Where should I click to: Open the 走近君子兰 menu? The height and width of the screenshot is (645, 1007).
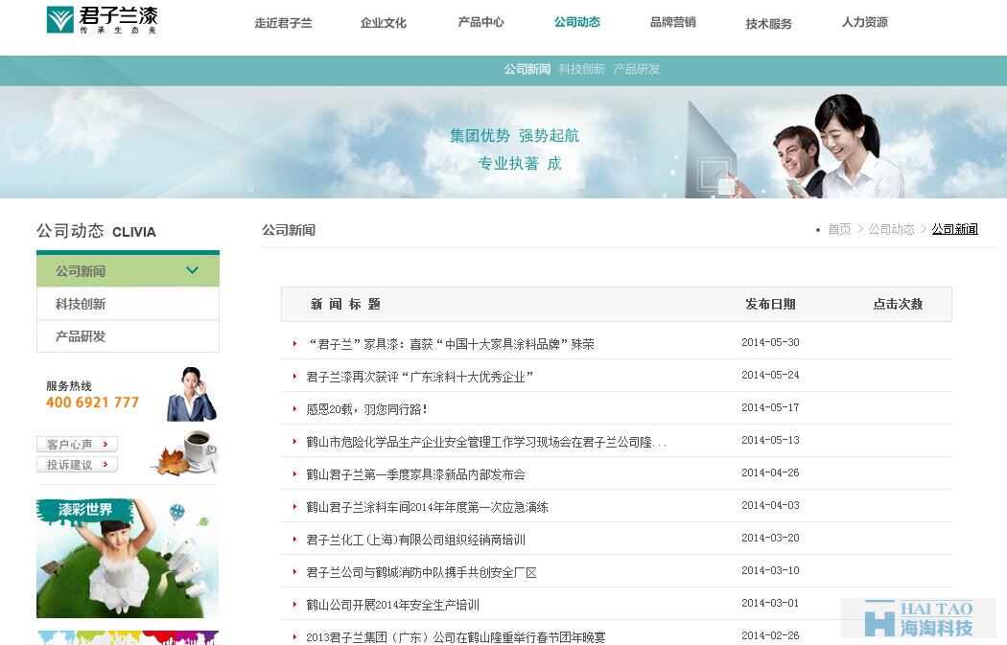click(x=283, y=23)
